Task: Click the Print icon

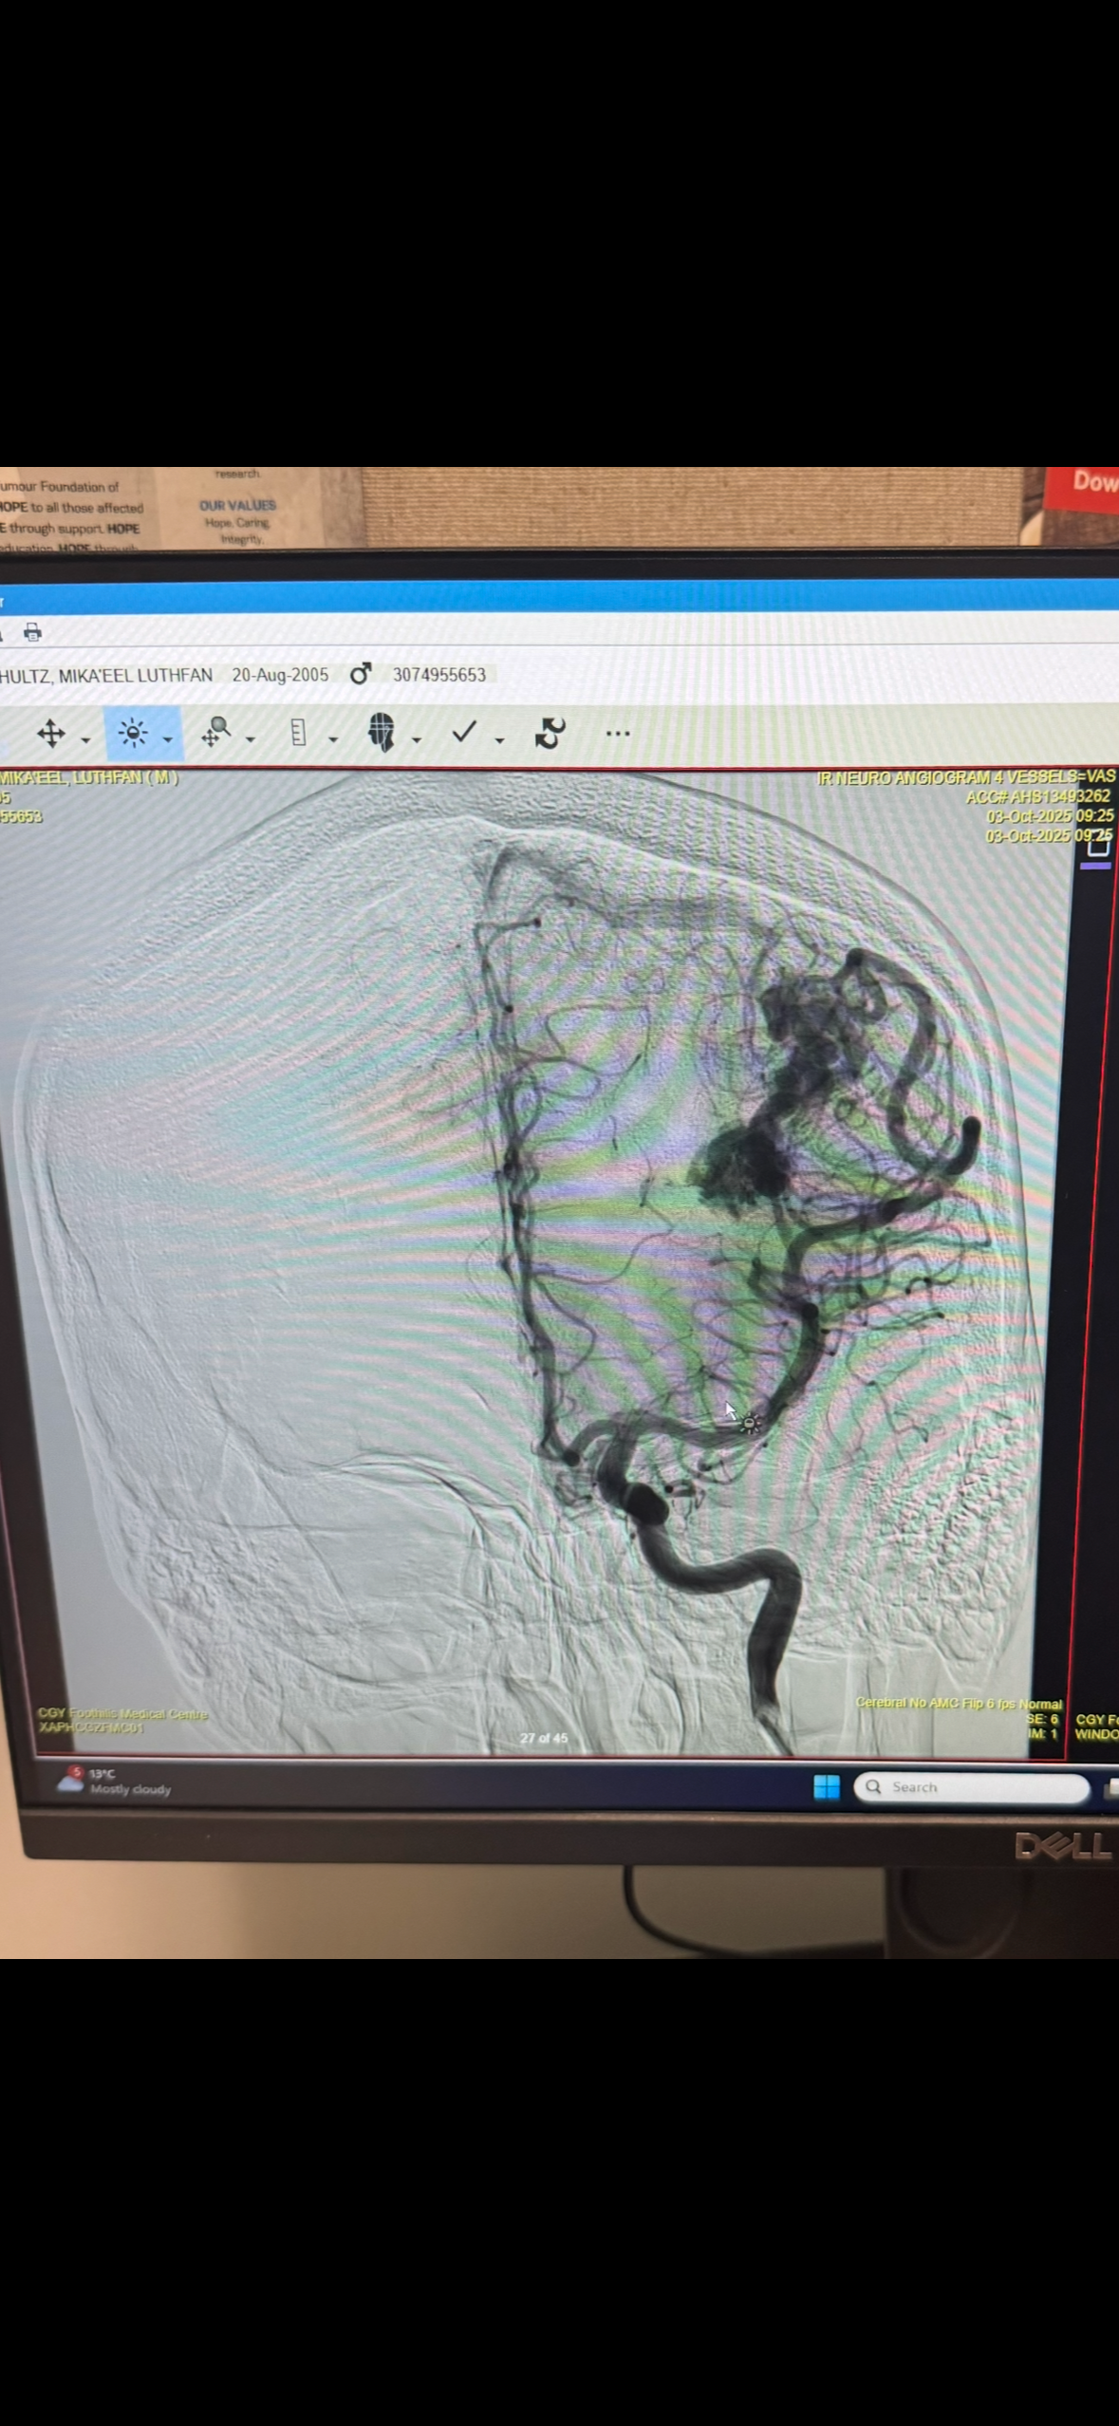Action: 33,632
